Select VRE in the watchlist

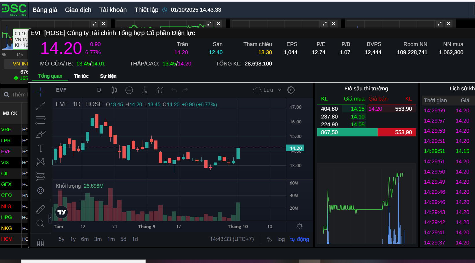(6, 130)
